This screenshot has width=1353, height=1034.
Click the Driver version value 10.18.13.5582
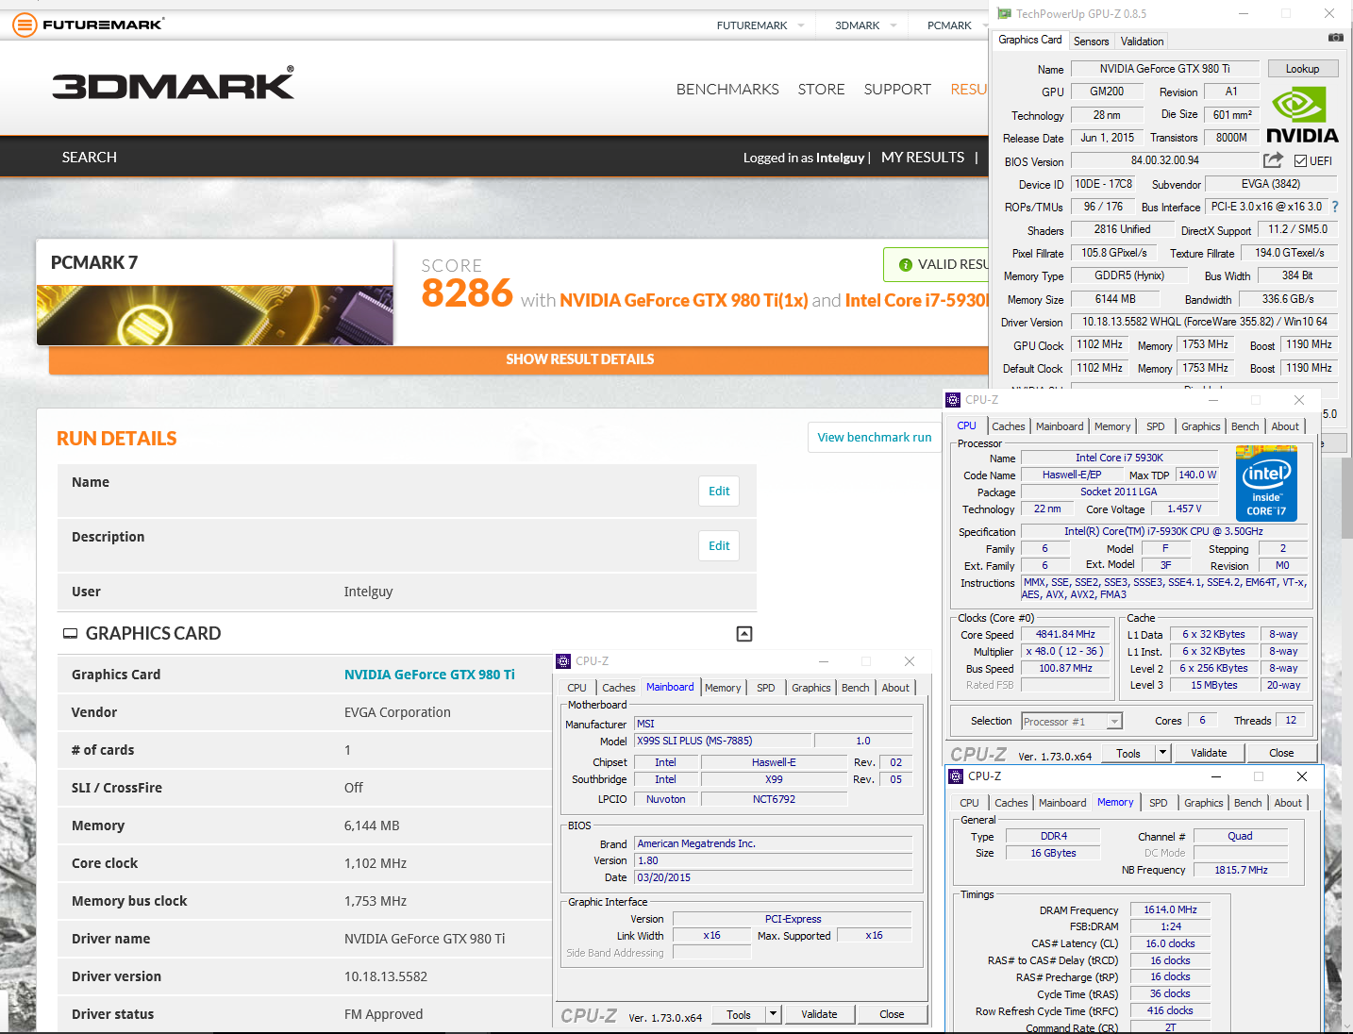click(x=386, y=976)
